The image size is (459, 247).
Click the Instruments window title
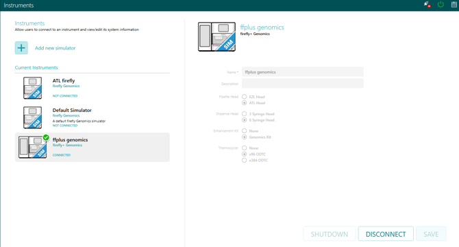18,5
